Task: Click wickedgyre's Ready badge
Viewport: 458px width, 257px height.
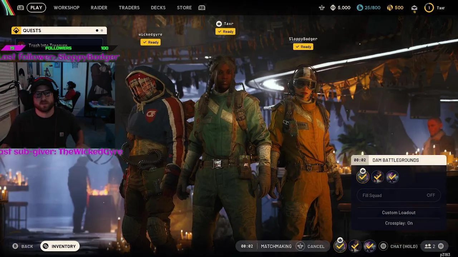Action: click(150, 42)
